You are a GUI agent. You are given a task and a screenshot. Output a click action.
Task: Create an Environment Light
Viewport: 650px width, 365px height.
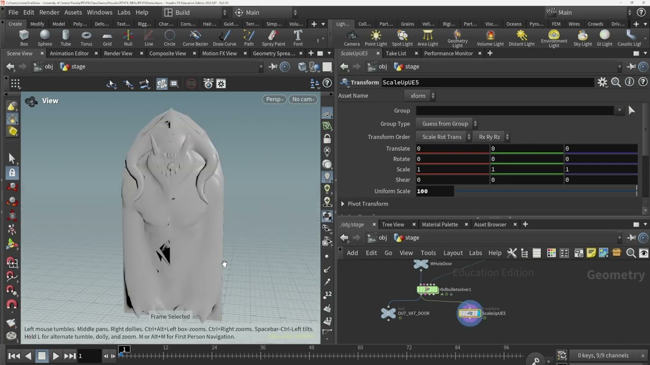tap(554, 39)
